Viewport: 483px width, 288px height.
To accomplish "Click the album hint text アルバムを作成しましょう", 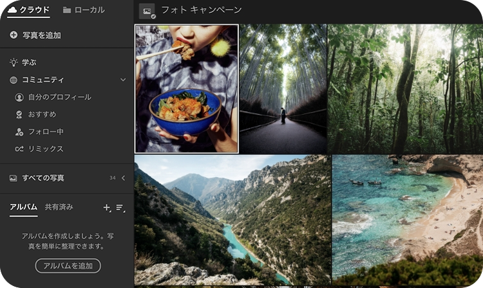I will [68, 241].
